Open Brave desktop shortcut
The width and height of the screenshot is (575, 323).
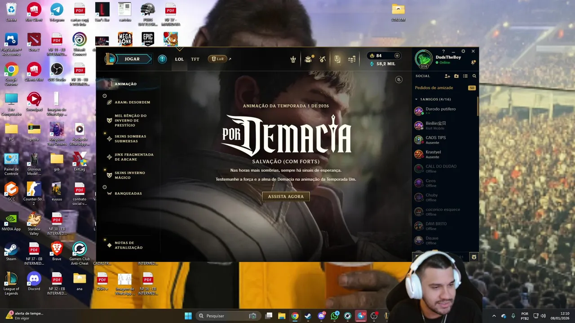pos(57,252)
